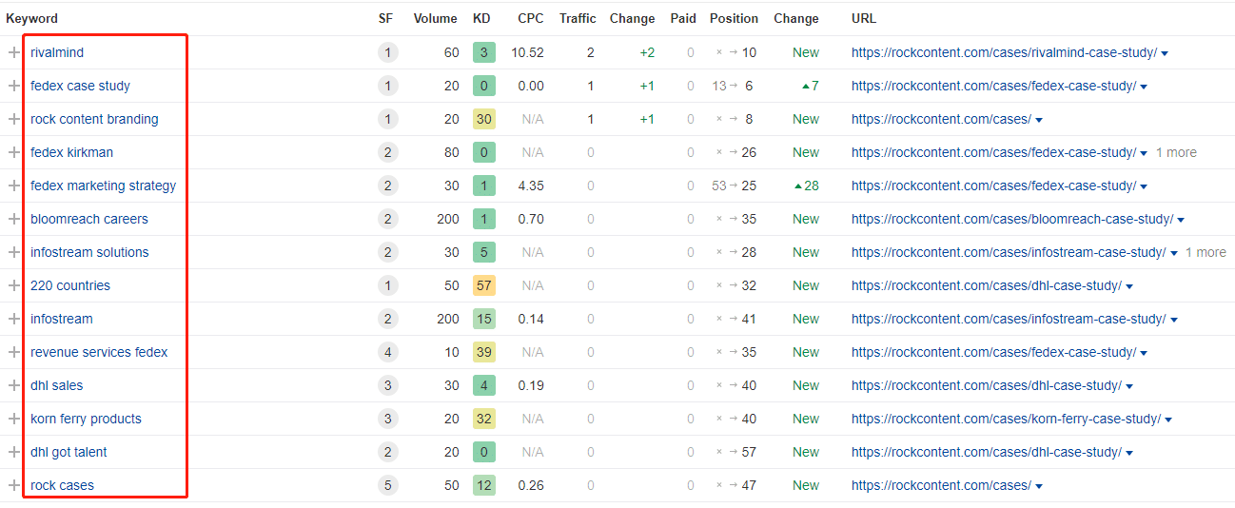Image resolution: width=1235 pixels, height=508 pixels.
Task: Expand the plus icon next to fedex kirkman
Action: point(13,153)
